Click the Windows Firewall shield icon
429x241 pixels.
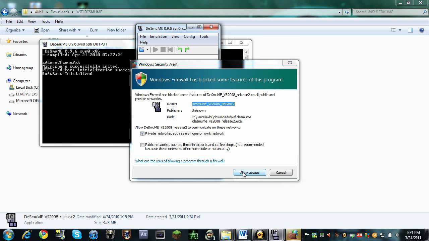pyautogui.click(x=141, y=79)
